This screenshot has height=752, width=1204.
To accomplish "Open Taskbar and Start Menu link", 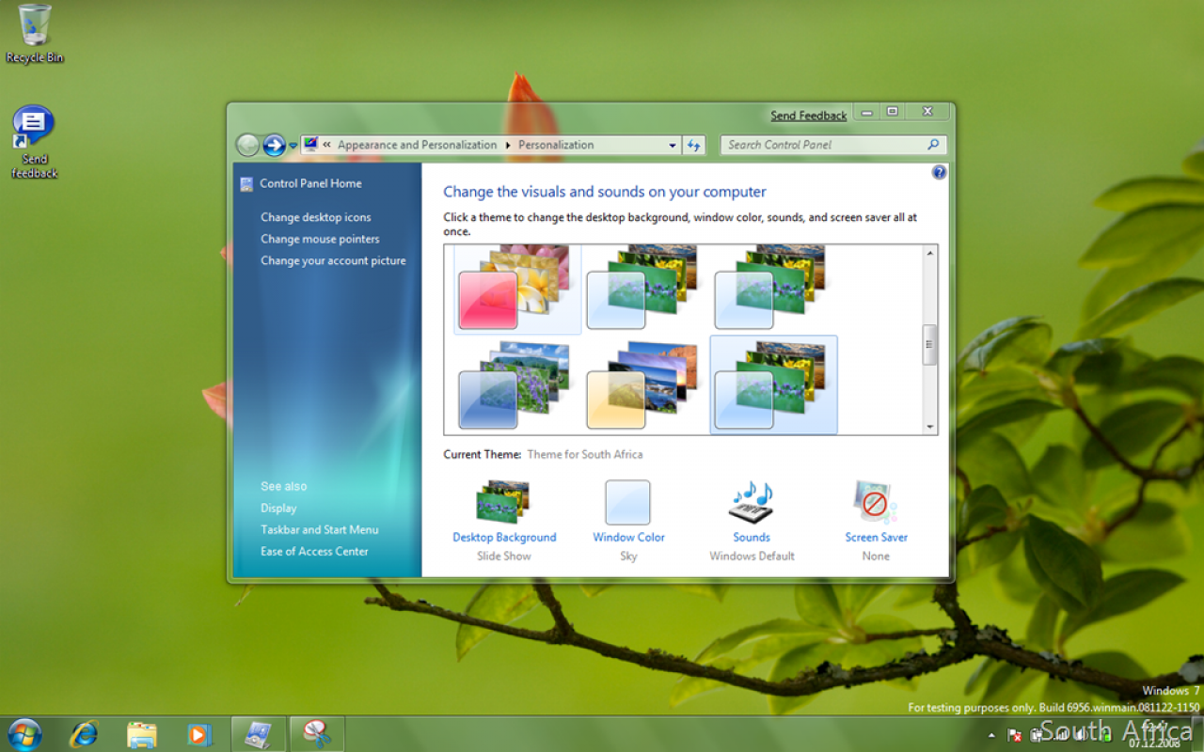I will [320, 529].
